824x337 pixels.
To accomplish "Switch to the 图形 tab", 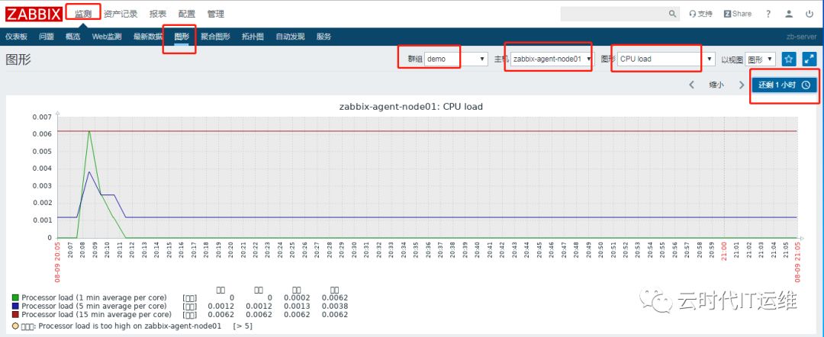I will pyautogui.click(x=182, y=37).
